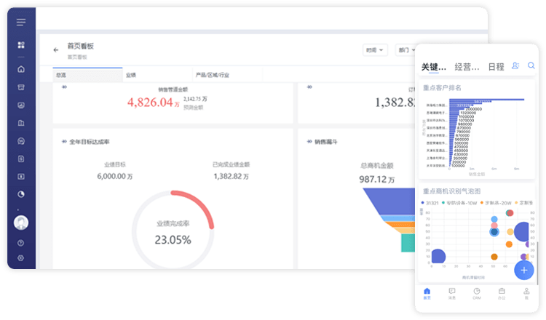
Task: Open the 部门 dropdown
Action: (x=405, y=50)
